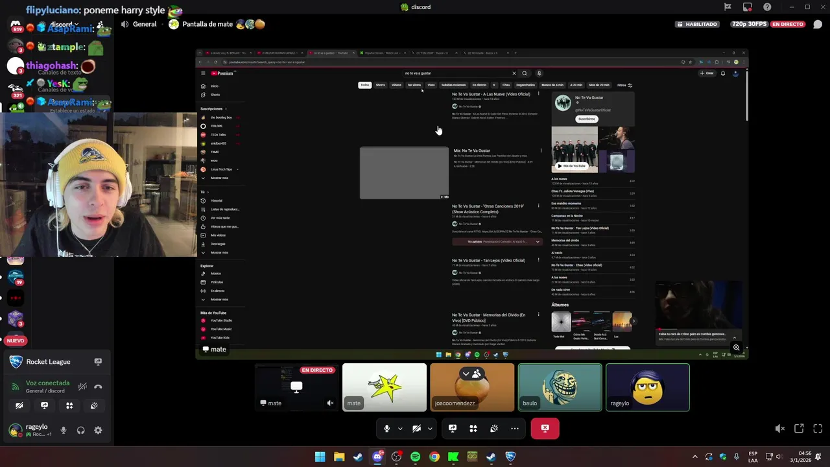The width and height of the screenshot is (830, 467).
Task: Click Mix de YouTube in stream
Action: coord(571,166)
